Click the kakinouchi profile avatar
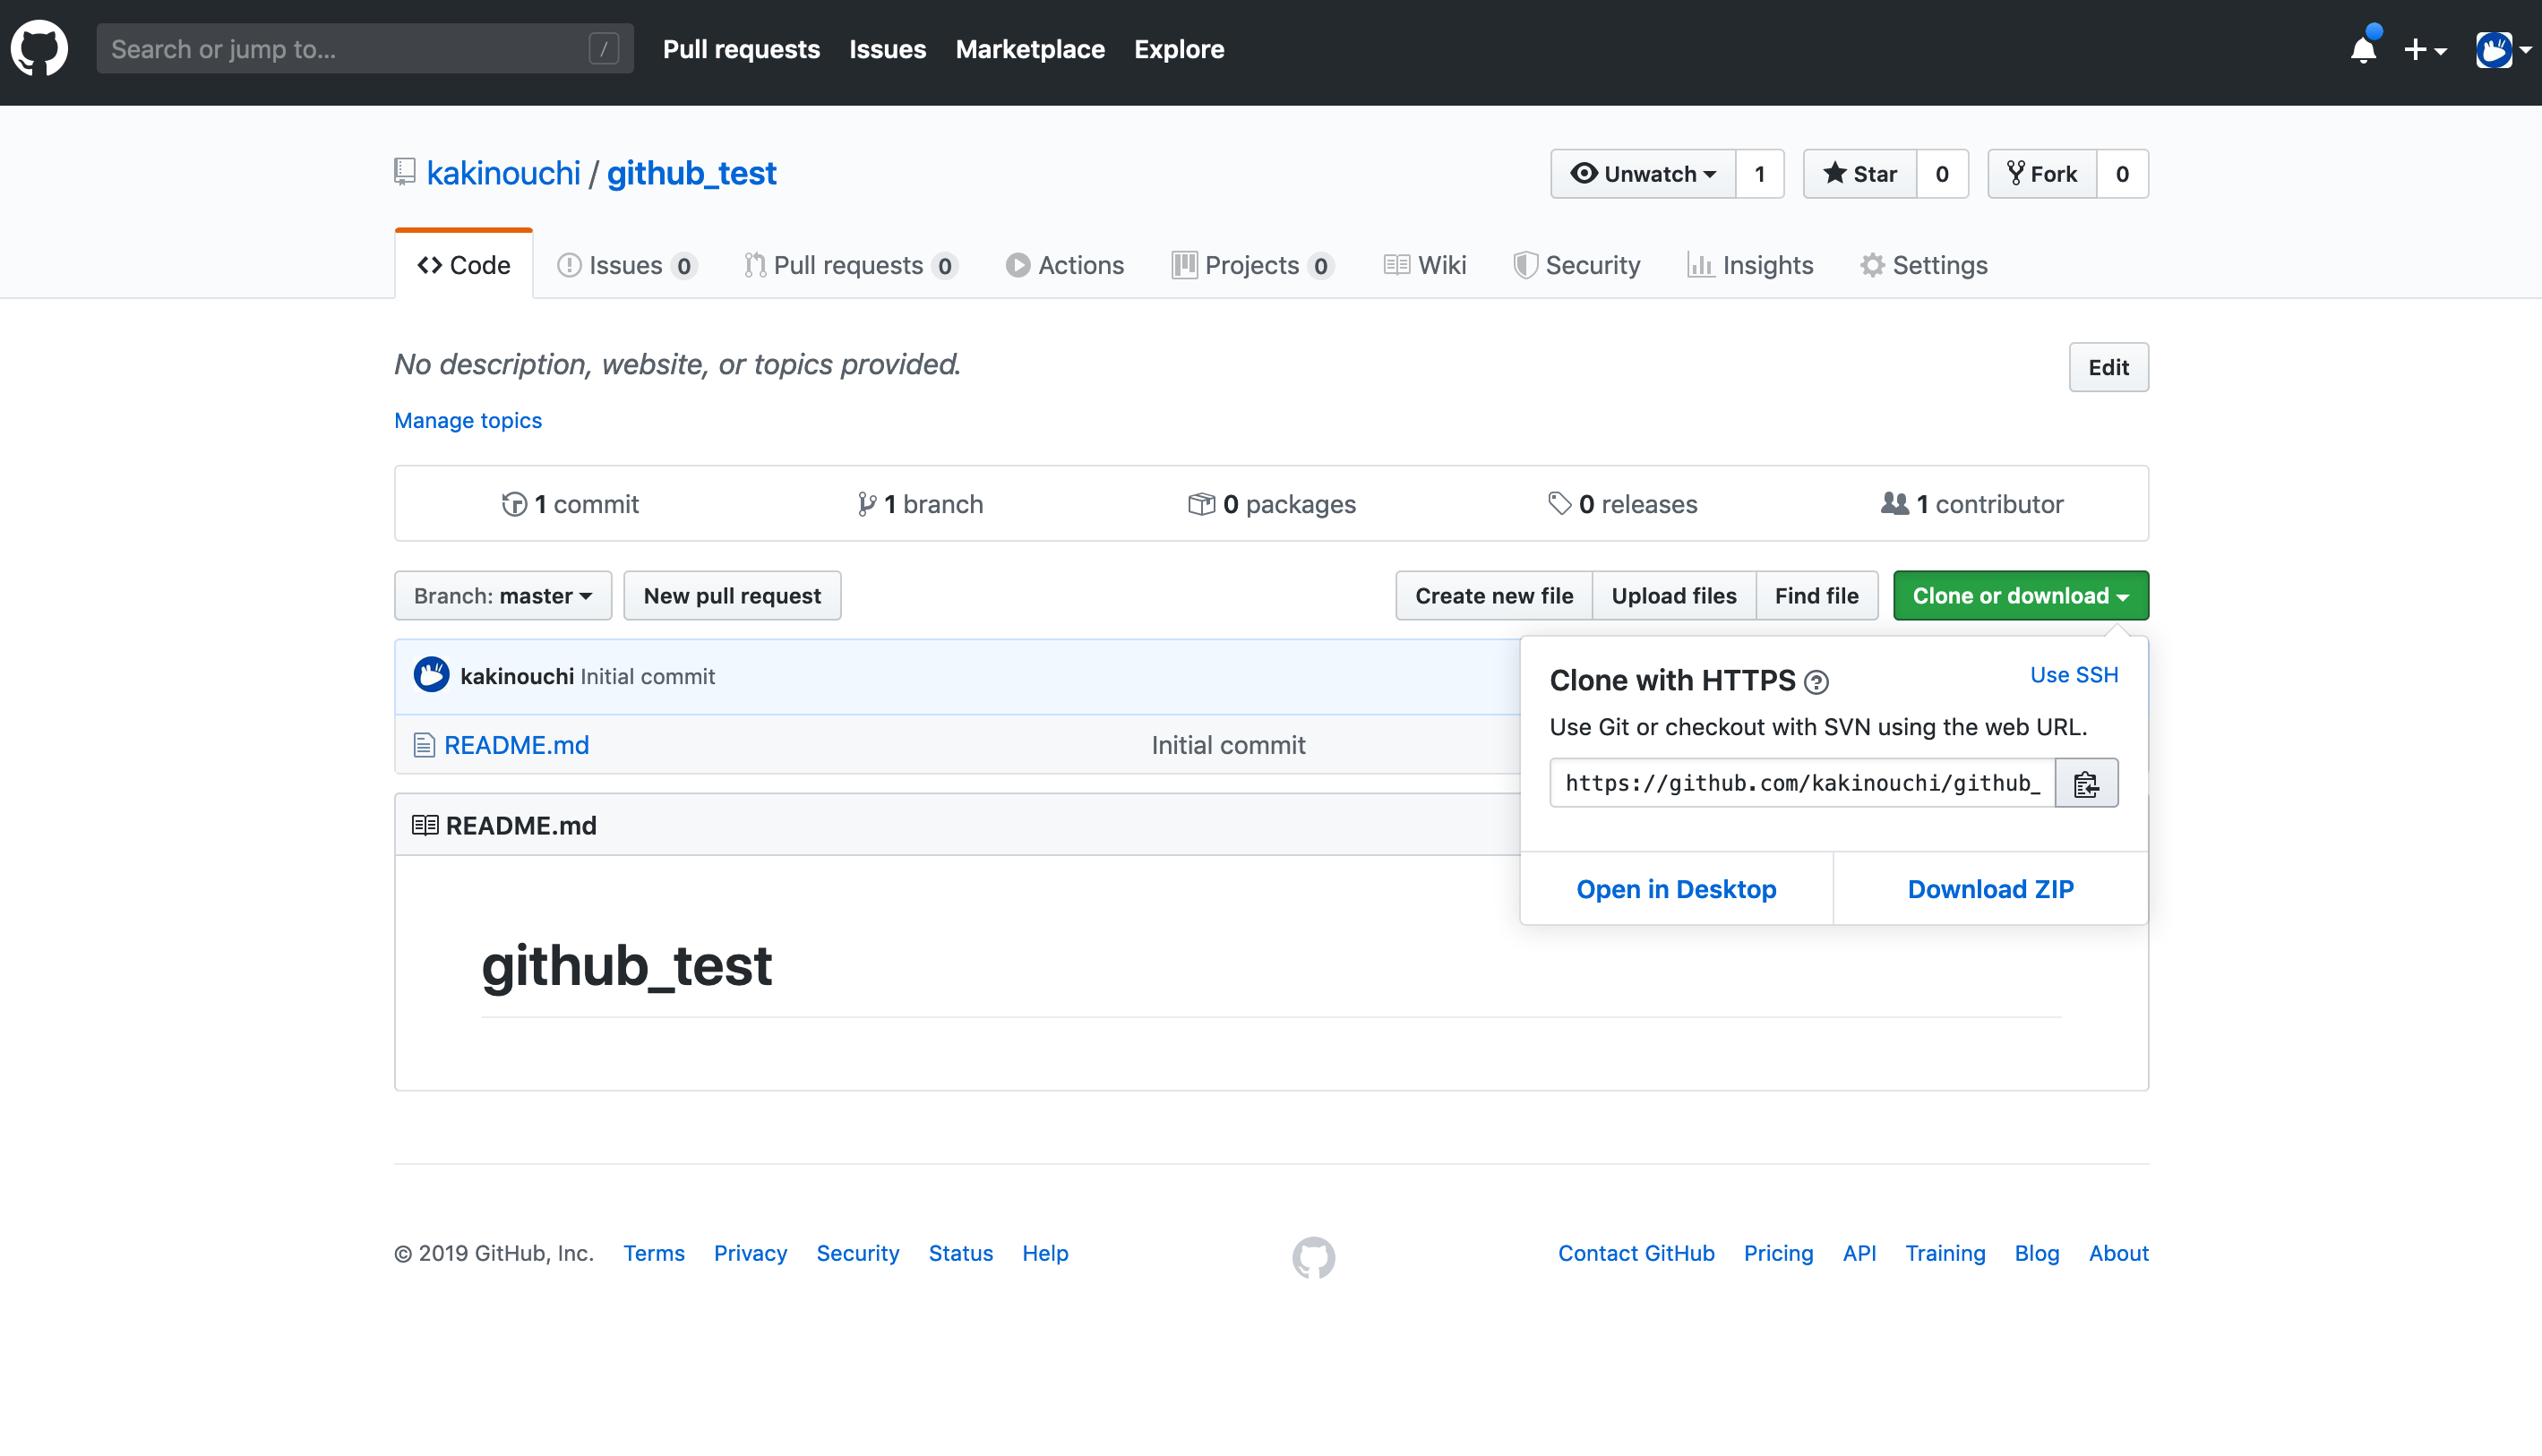Viewport: 2542px width, 1456px height. pyautogui.click(x=431, y=676)
